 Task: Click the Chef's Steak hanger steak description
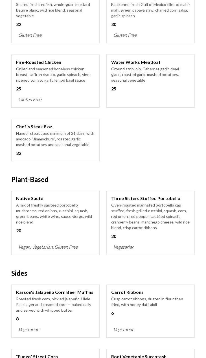click(x=55, y=139)
